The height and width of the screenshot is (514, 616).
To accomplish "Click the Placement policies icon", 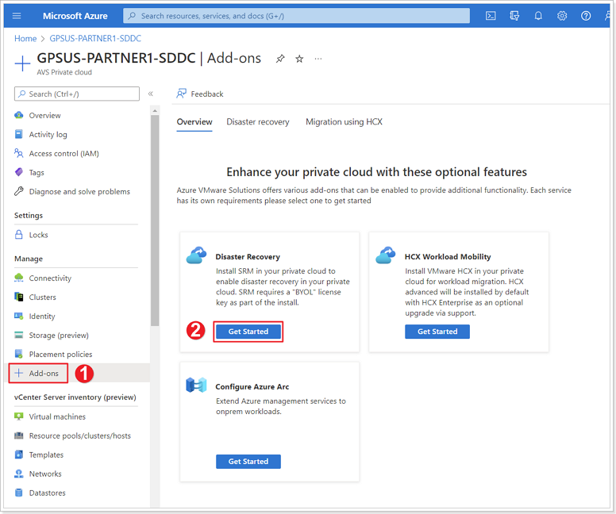I will pyautogui.click(x=19, y=354).
